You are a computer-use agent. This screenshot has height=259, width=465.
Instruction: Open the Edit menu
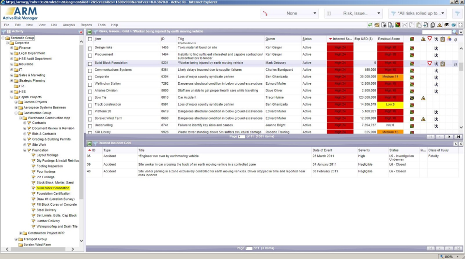(18, 25)
